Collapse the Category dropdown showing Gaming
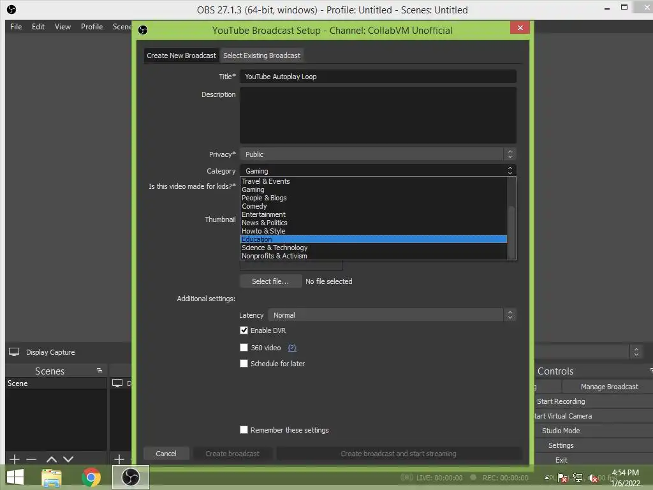This screenshot has width=653, height=490. [x=378, y=170]
